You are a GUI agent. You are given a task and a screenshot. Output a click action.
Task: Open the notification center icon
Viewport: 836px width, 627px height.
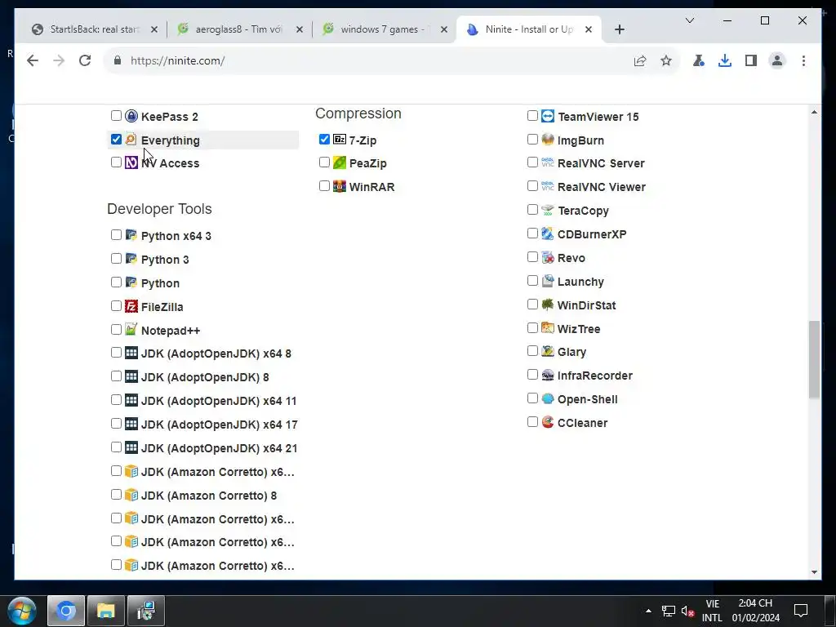click(x=801, y=611)
